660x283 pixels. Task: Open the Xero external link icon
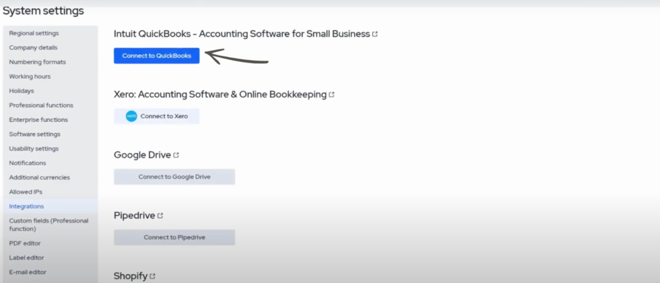331,95
